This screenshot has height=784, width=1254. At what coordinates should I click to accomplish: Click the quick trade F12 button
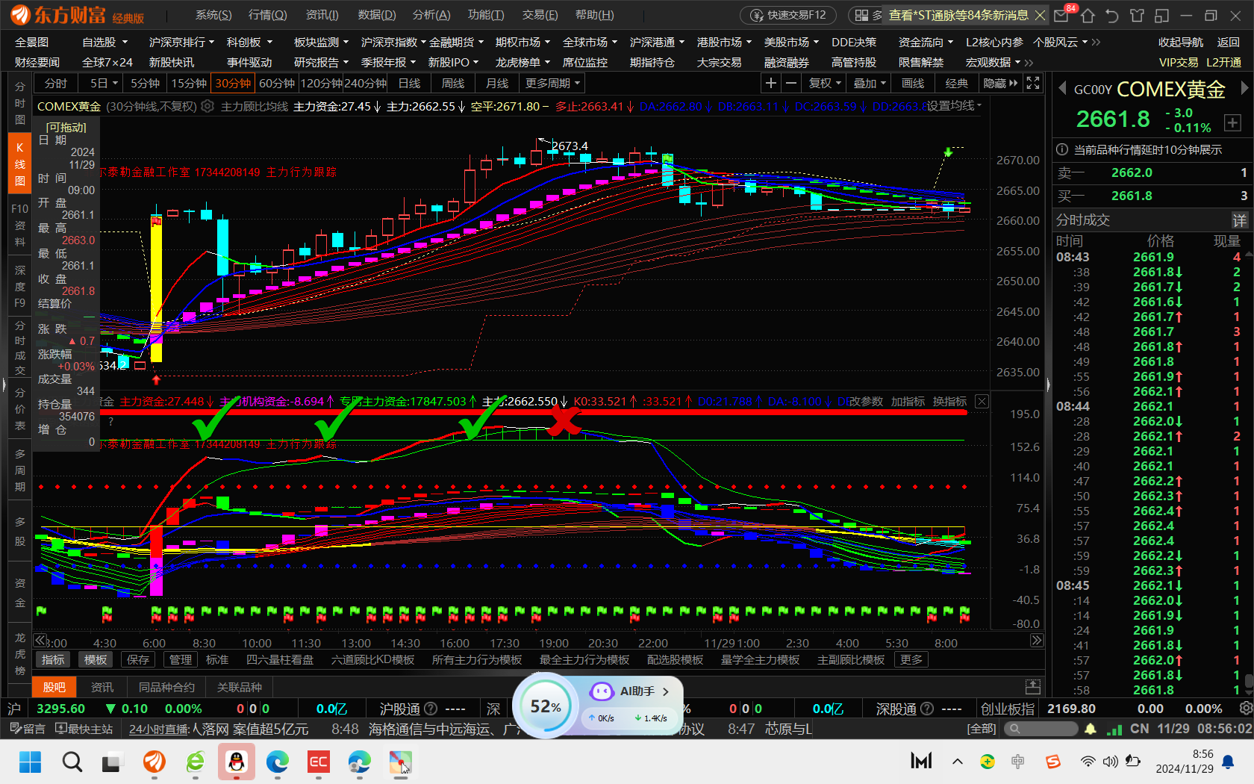click(x=789, y=15)
